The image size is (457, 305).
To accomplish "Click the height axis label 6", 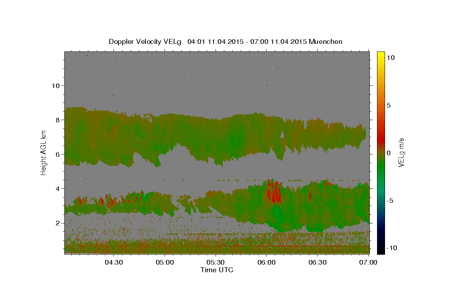I will (x=57, y=154).
